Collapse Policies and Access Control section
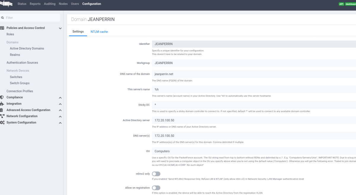Viewport: 356px width, 195px height. tap(60, 28)
